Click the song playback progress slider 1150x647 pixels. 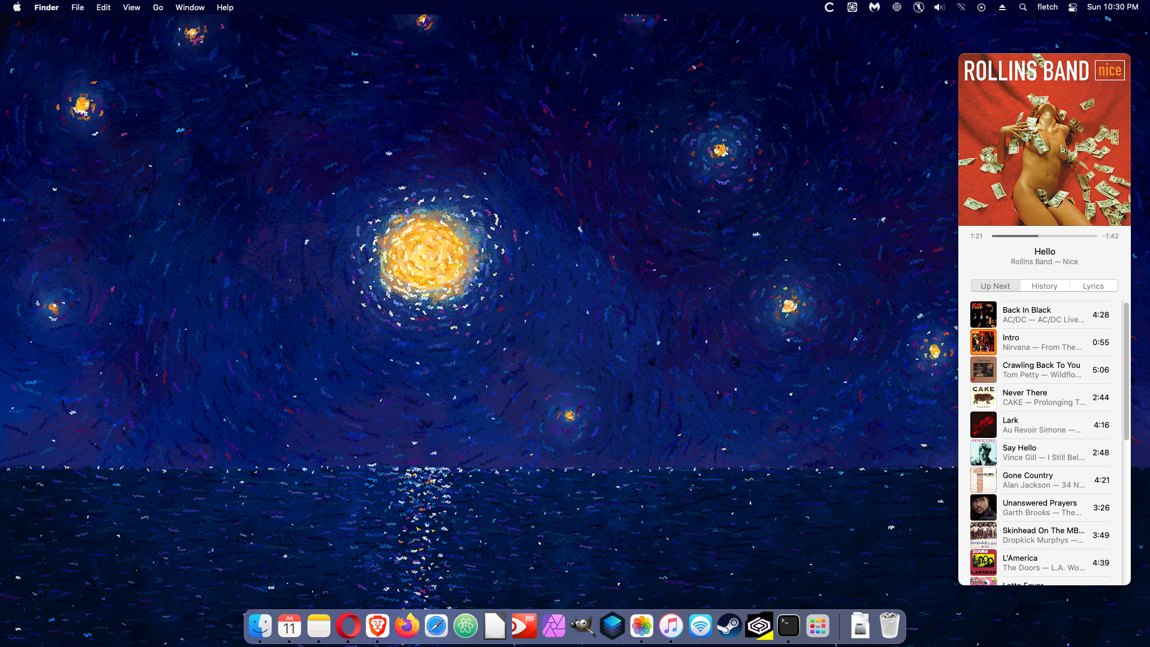(x=1045, y=236)
